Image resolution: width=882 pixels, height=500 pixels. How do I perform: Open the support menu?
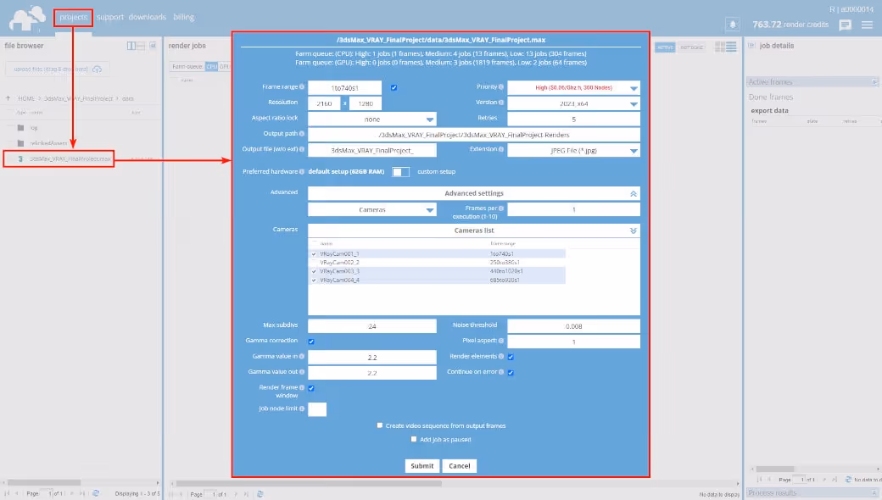pyautogui.click(x=109, y=17)
